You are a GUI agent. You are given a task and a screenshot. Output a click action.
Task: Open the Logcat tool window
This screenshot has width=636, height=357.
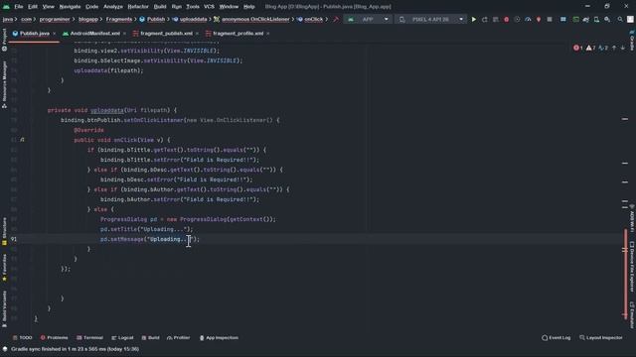(122, 337)
